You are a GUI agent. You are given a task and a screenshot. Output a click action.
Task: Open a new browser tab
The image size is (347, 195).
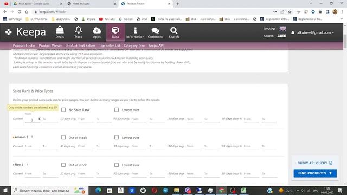click(178, 4)
